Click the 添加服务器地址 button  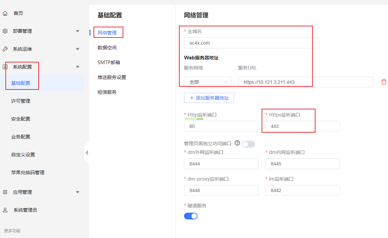209,98
